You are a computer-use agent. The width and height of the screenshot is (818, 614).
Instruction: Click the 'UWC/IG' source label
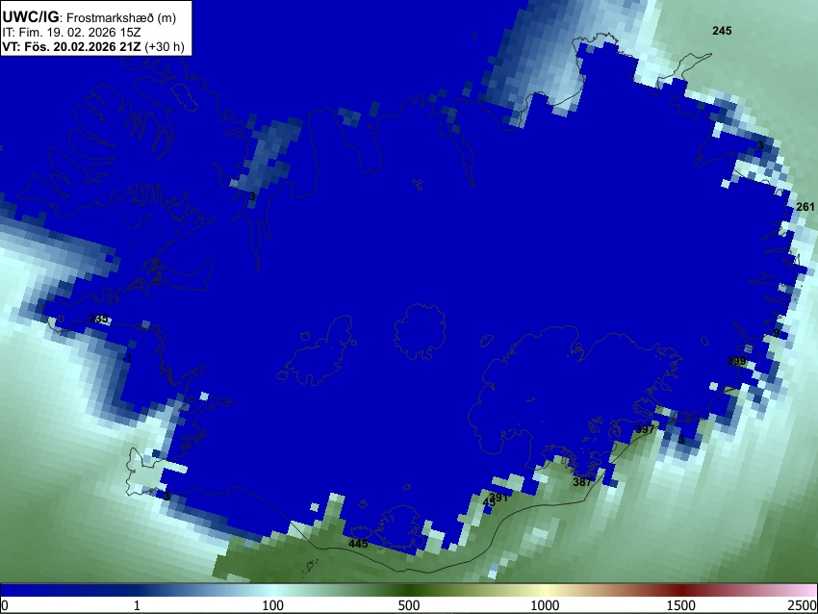pyautogui.click(x=30, y=17)
